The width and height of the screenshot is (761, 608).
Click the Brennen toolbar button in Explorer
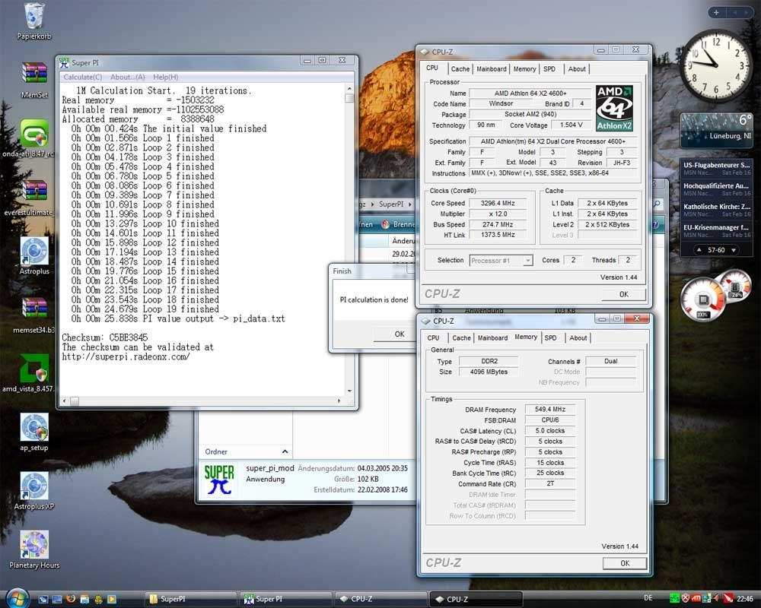point(398,224)
